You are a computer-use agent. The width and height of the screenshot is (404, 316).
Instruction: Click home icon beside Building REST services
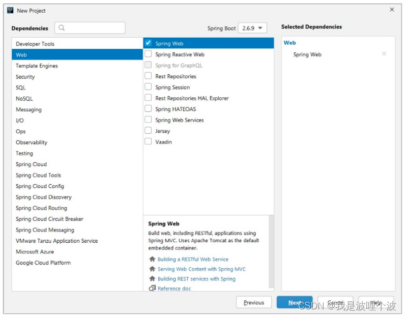152,278
